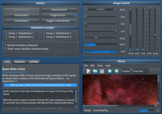Open the Help menu
The image size is (162, 114).
pyautogui.click(x=108, y=66)
